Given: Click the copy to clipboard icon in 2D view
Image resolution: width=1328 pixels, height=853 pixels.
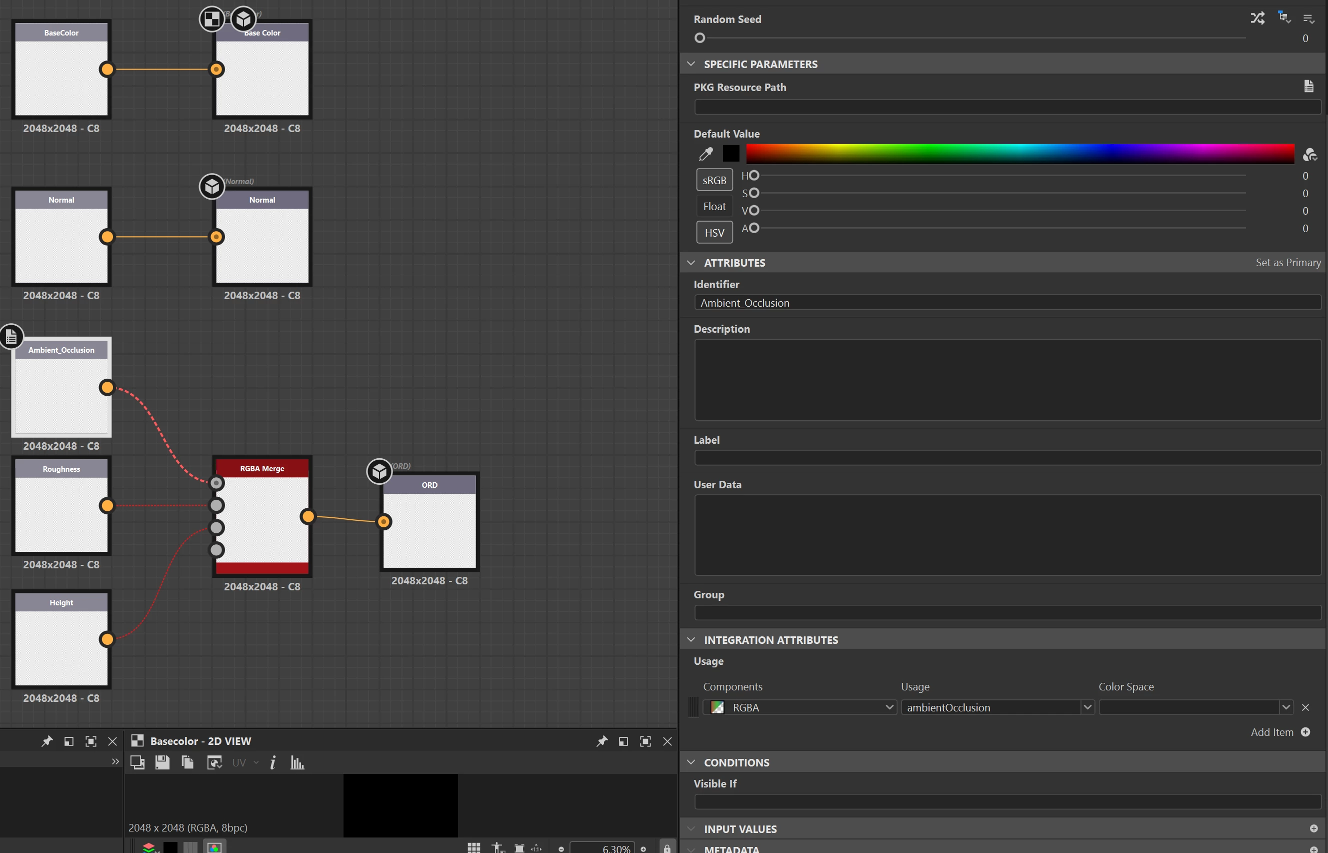Looking at the screenshot, I should pos(187,763).
